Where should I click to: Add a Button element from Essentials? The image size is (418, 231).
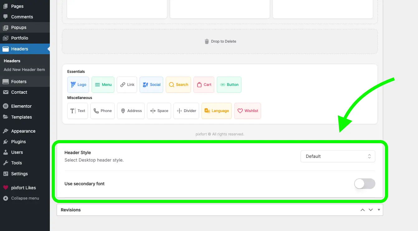tap(229, 84)
